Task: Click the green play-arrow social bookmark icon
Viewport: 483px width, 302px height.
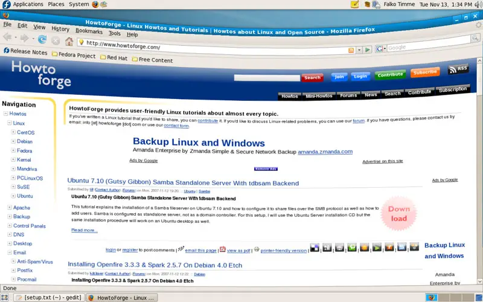Action: coord(377,247)
